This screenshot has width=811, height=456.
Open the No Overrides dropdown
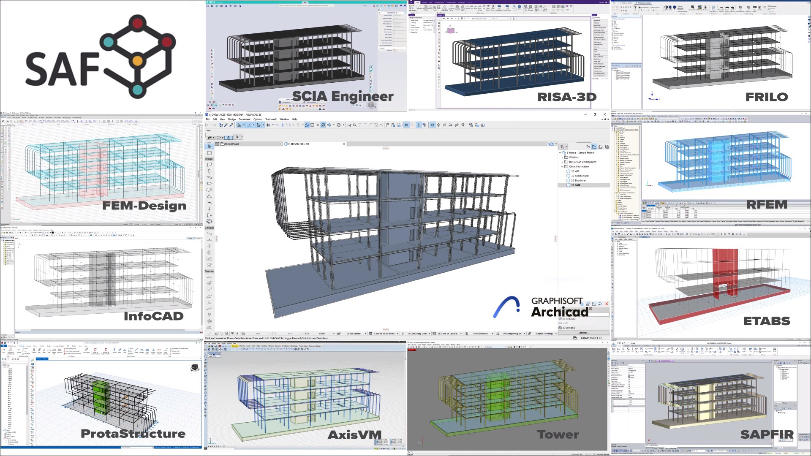[x=479, y=334]
